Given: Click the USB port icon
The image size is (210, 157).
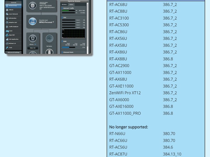Looking at the screenshot, I should (49, 38).
